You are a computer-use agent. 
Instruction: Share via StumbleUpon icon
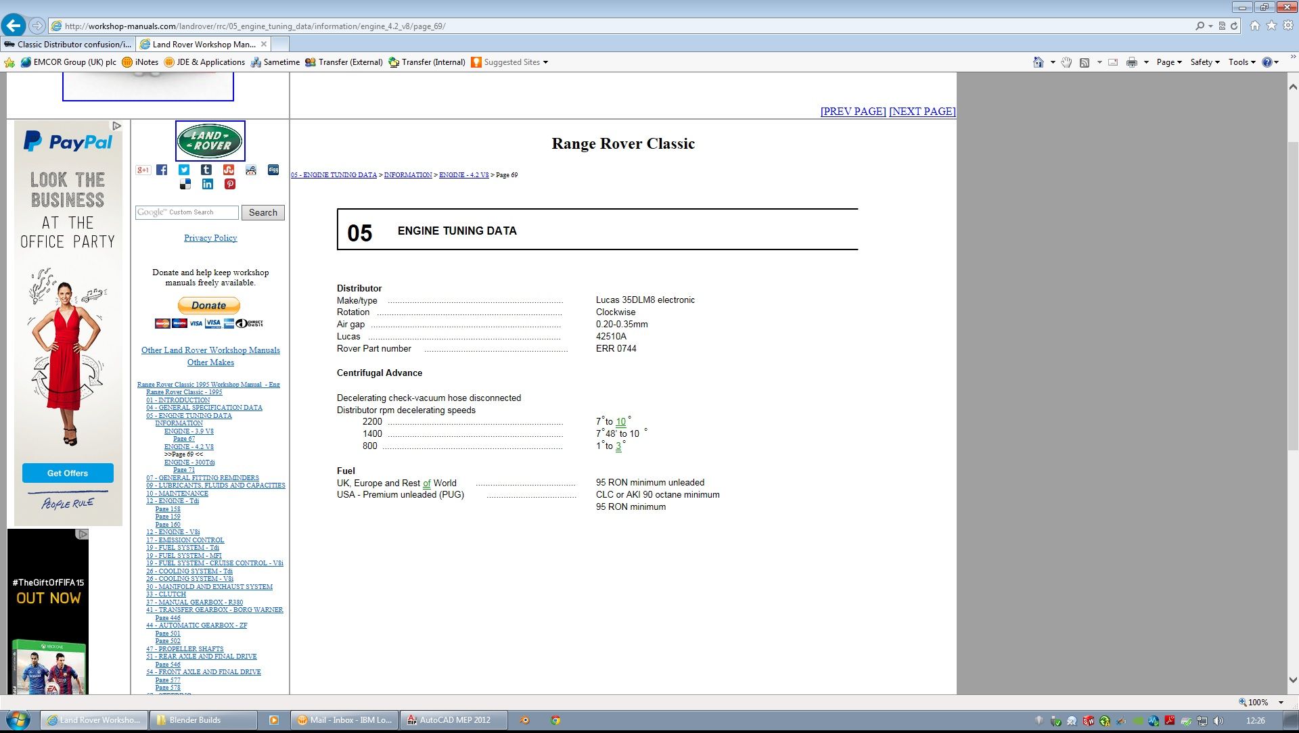tap(229, 170)
